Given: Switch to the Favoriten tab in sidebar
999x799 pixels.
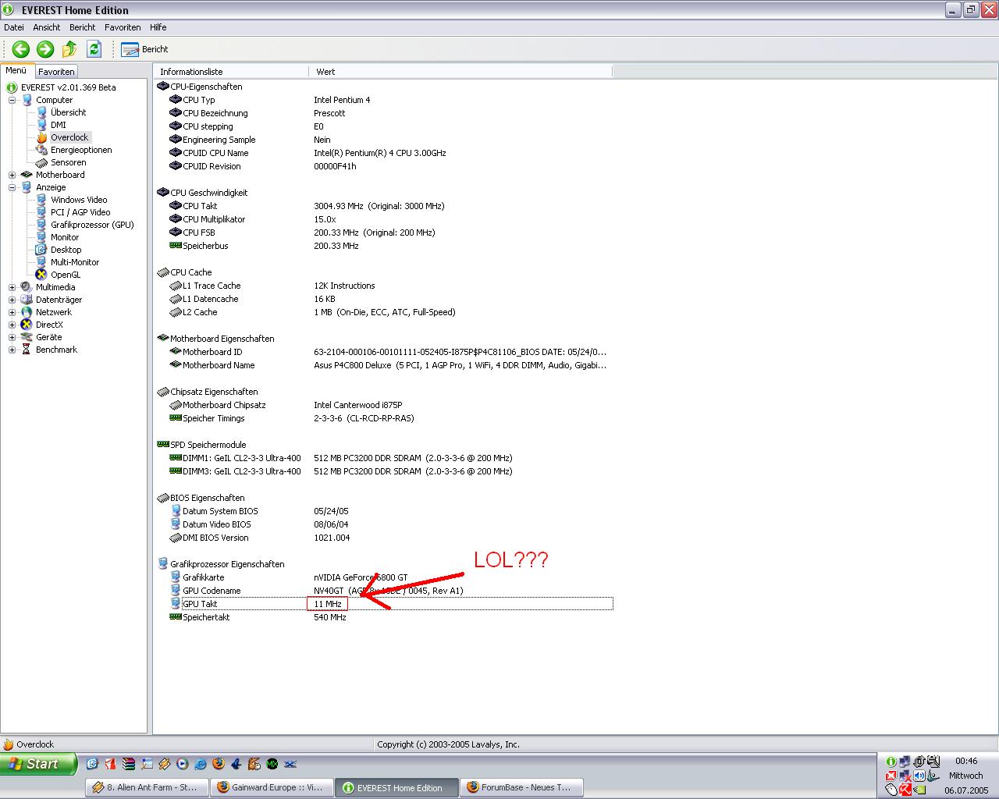Looking at the screenshot, I should point(56,71).
